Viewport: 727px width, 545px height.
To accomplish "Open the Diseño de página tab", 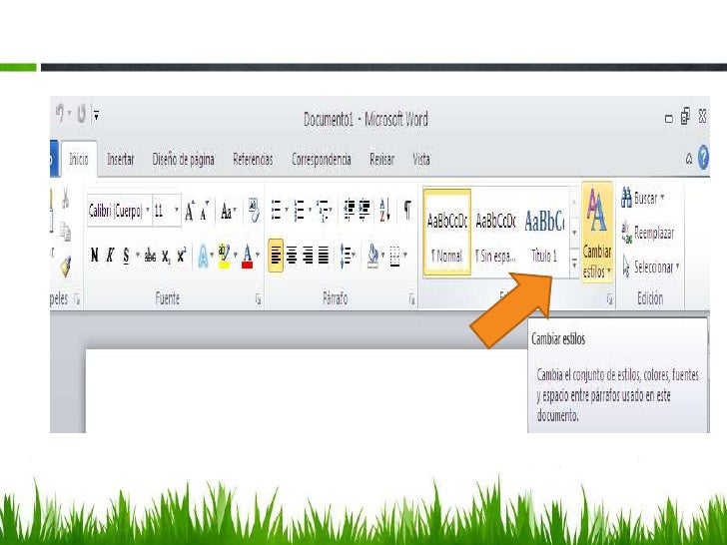I will point(183,160).
